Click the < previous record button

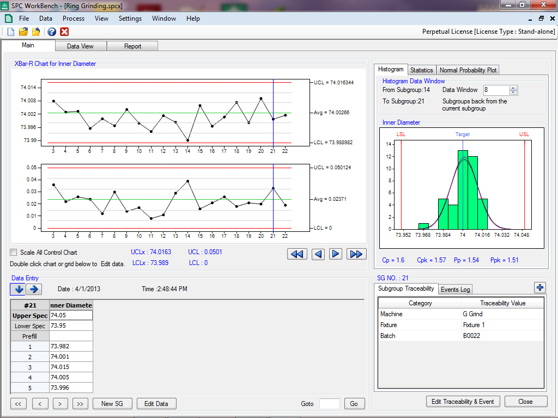40,404
